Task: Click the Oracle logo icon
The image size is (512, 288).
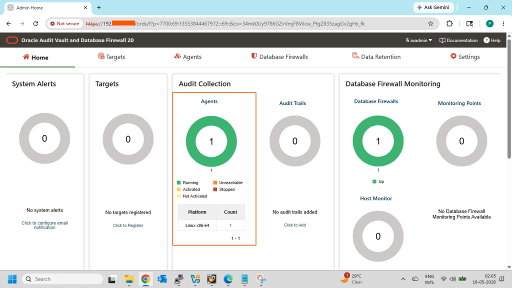Action: point(12,40)
